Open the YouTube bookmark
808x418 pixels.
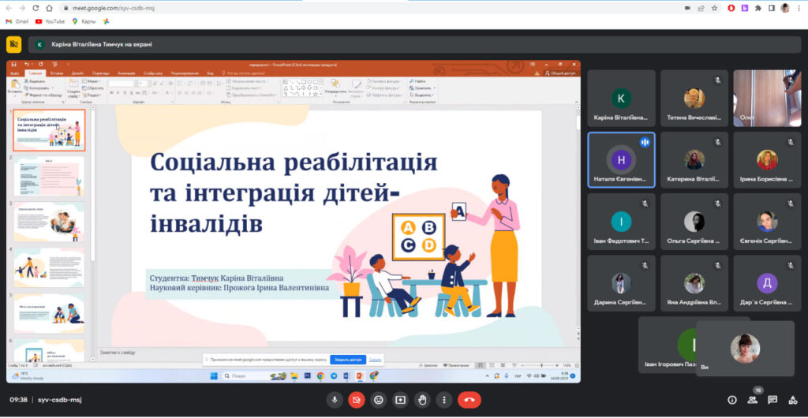coord(50,21)
